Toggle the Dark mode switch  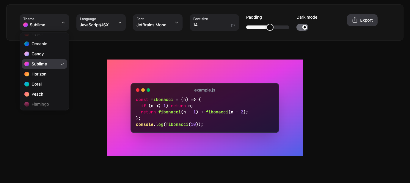302,27
